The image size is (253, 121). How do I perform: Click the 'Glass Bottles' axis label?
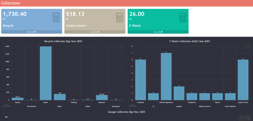tap(32, 107)
